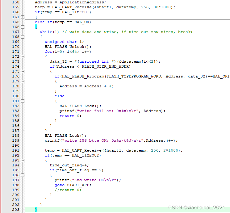This screenshot has height=213, width=230.
Task: Collapse the code block at line 166
Action: (23, 27)
